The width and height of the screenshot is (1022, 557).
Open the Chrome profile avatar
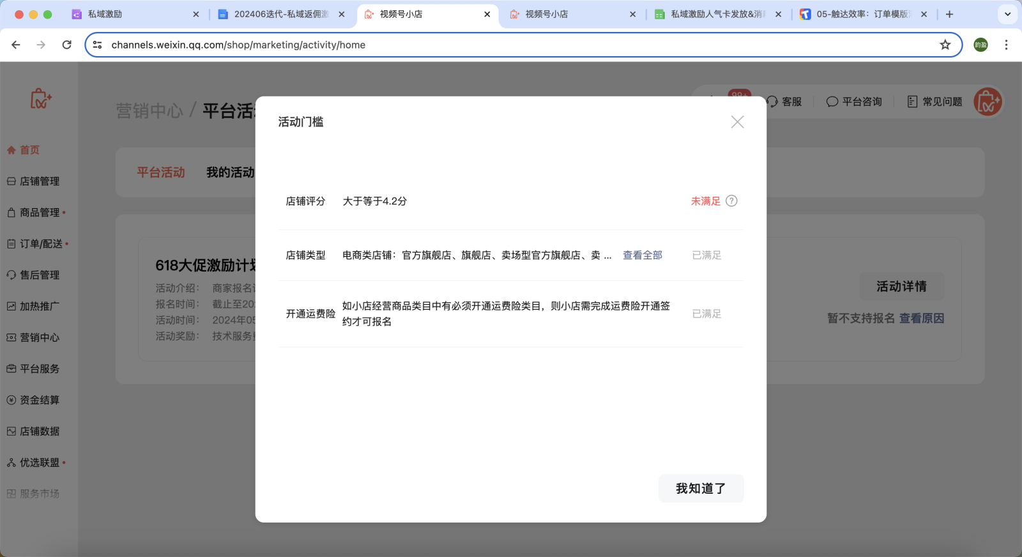(980, 45)
